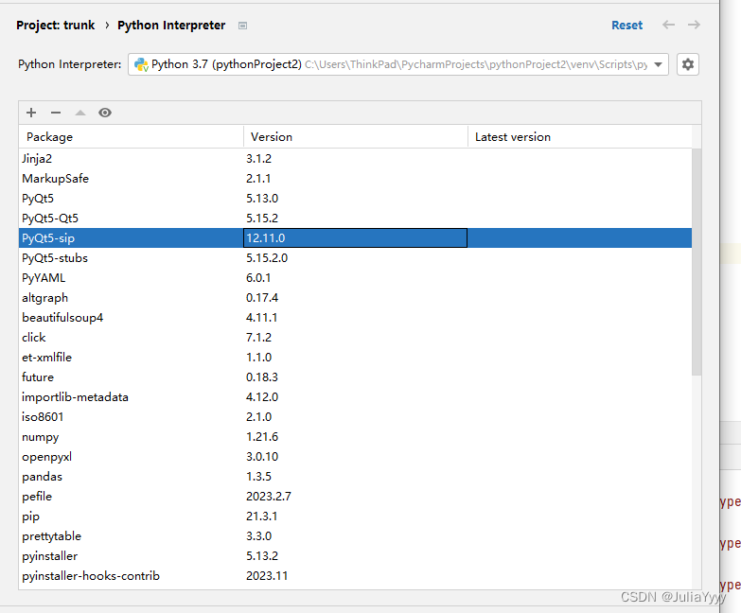The image size is (741, 613).
Task: Select the beautifulsoup4 package
Action: coord(356,317)
